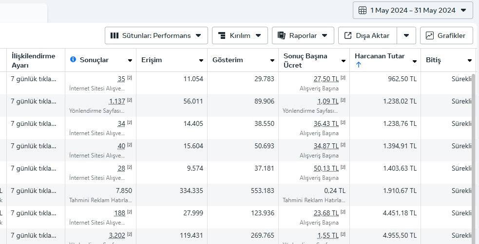Click the blue sort arrow under Harcanan Tutar
Screen dimensions: 479x244
[x=359, y=65]
